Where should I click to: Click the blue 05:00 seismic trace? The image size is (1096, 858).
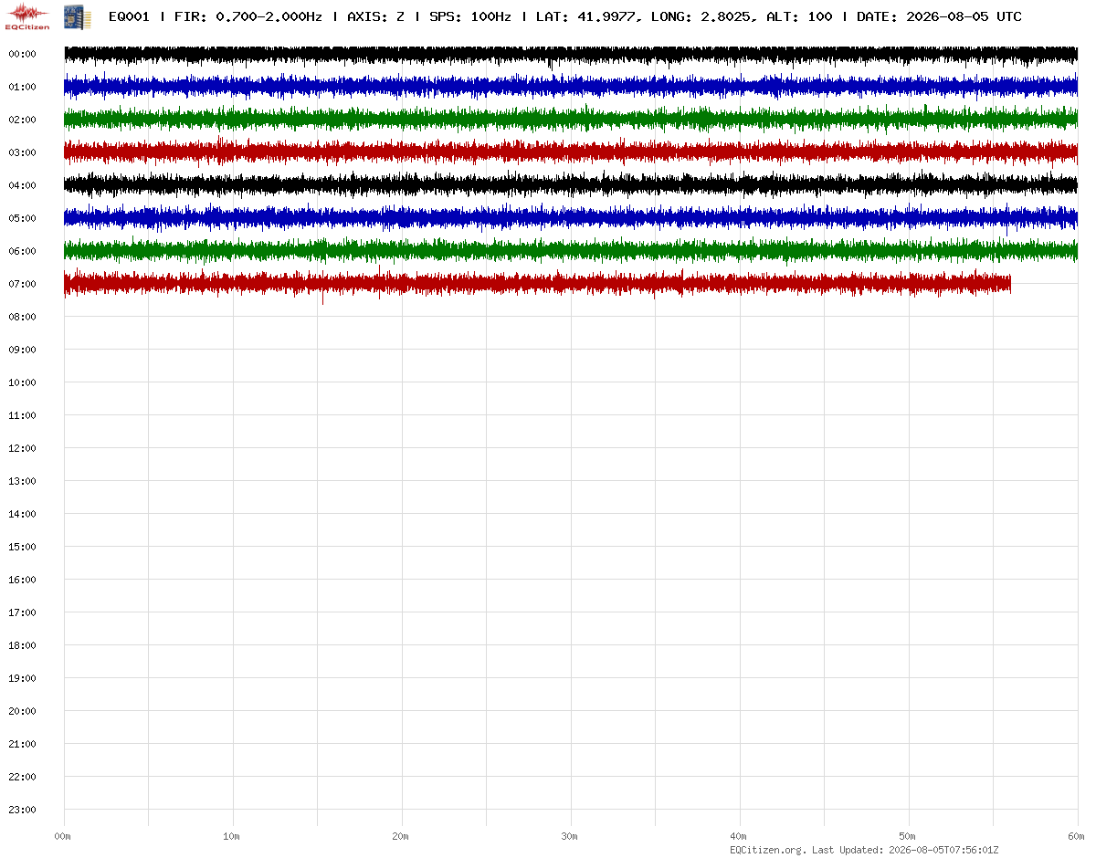click(x=571, y=218)
